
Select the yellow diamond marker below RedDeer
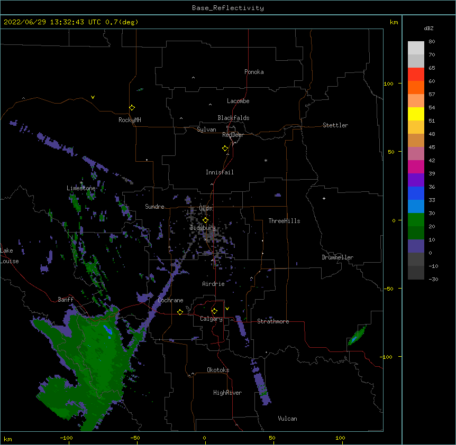click(225, 149)
